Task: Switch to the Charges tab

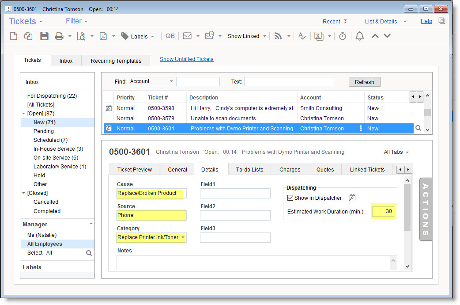Action: (x=290, y=169)
